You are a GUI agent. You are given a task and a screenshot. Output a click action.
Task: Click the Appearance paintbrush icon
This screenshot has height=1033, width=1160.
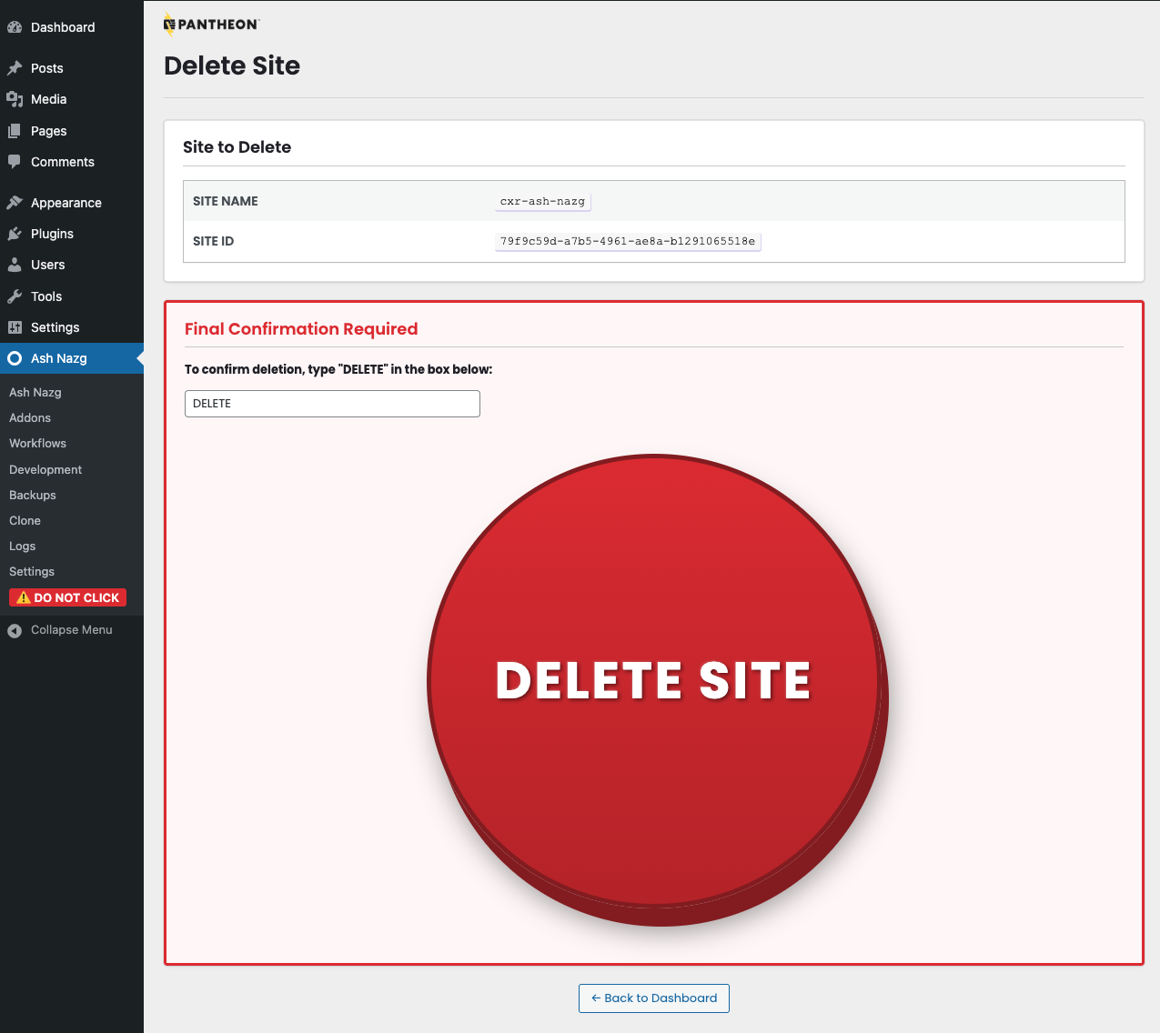click(15, 203)
